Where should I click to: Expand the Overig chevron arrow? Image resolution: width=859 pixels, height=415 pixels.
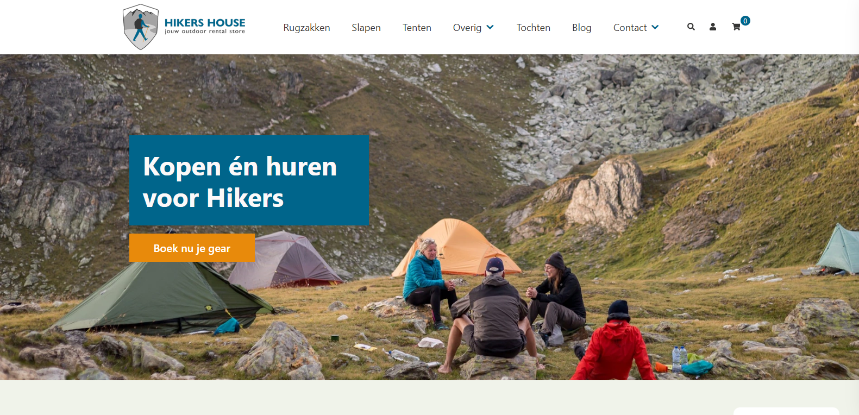[x=490, y=27]
